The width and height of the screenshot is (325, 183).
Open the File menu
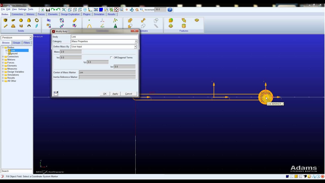3,9
